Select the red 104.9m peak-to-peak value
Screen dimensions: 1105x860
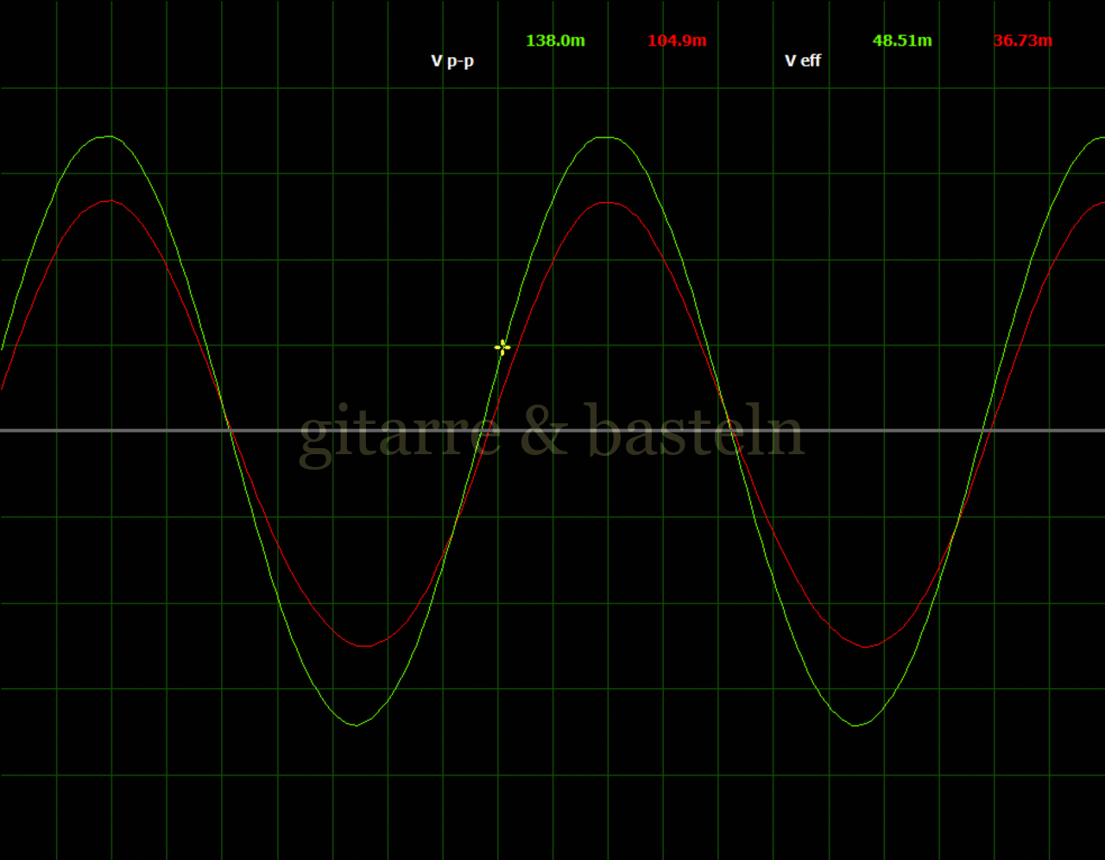click(x=677, y=41)
